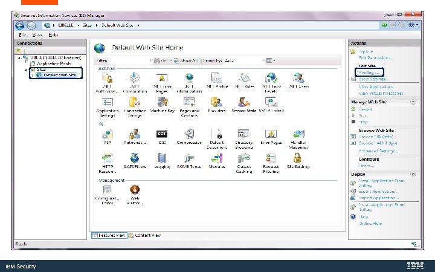435x272 pixels.
Task: Open the SSL Settings feature
Action: click(298, 161)
